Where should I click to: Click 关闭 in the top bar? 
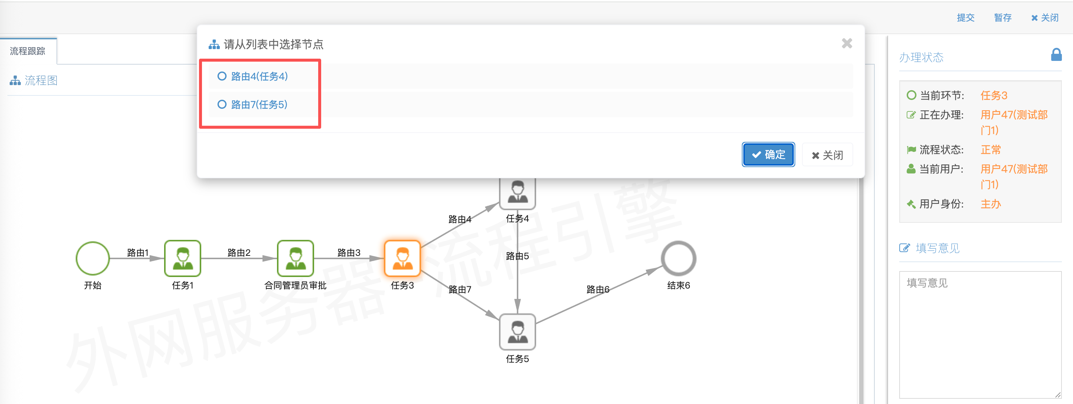1045,17
